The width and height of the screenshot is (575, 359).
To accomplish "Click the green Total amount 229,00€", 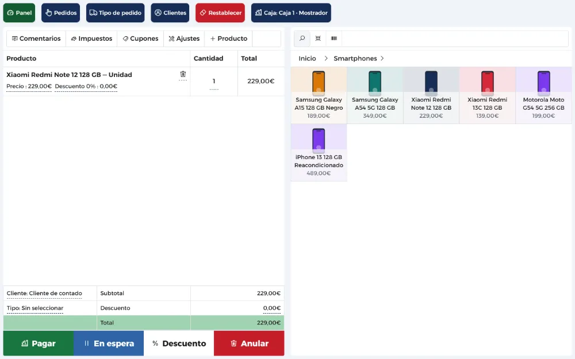I will pos(269,323).
